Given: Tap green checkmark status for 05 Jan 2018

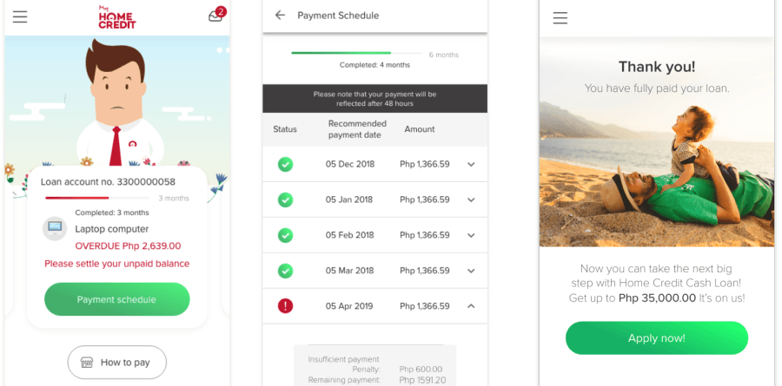Looking at the screenshot, I should click(x=285, y=200).
